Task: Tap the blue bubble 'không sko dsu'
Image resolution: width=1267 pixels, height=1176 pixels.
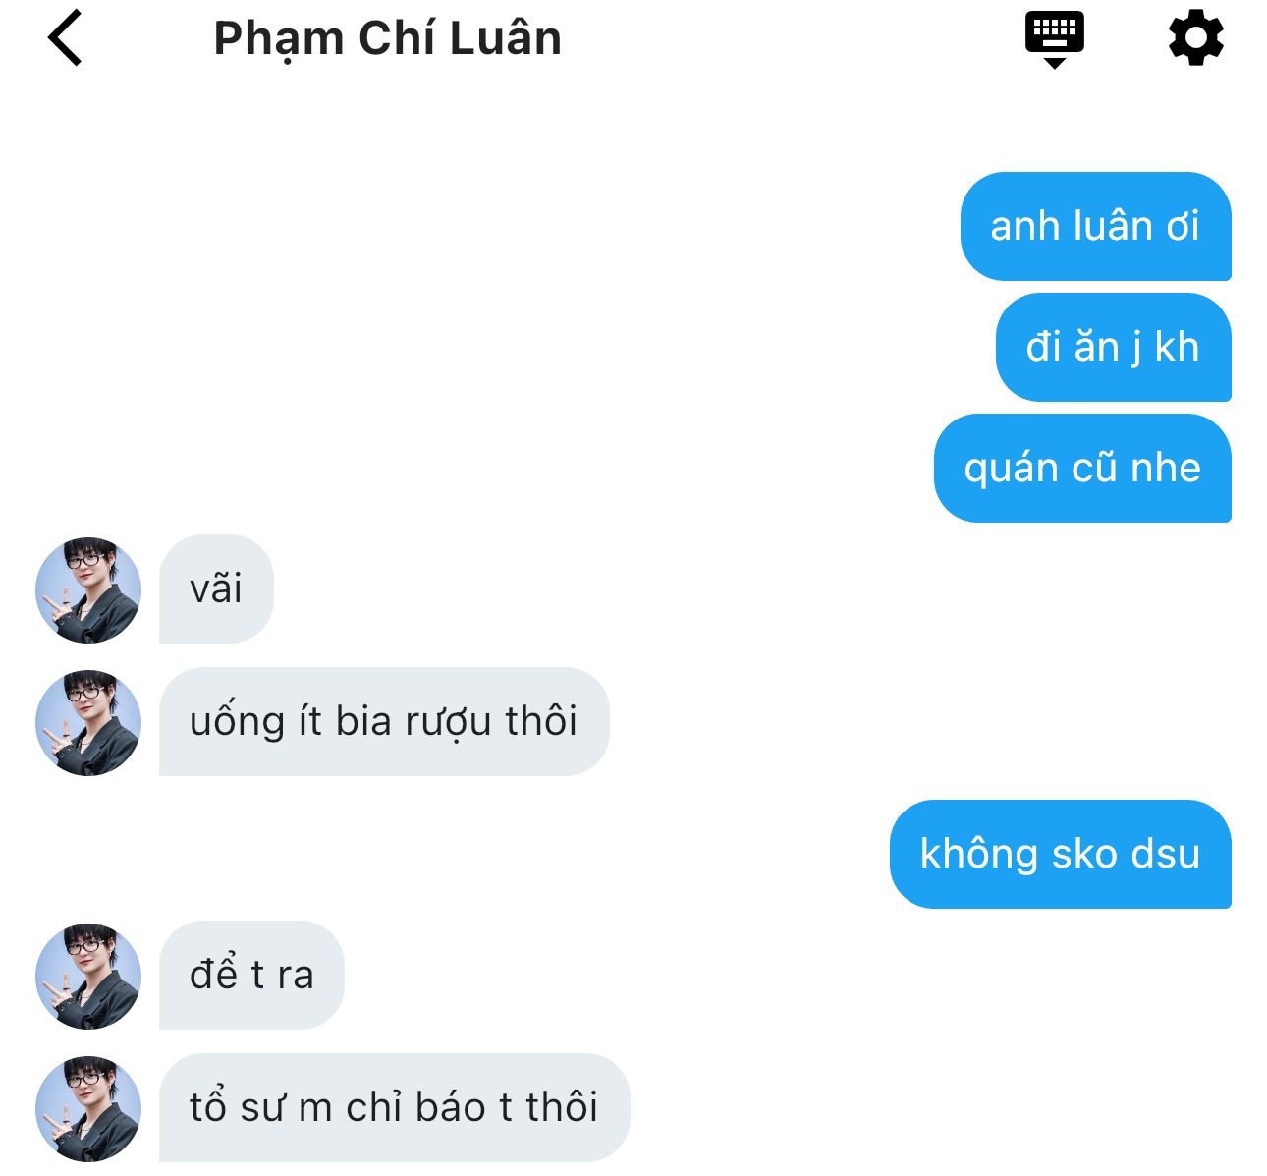Action: [x=1060, y=854]
